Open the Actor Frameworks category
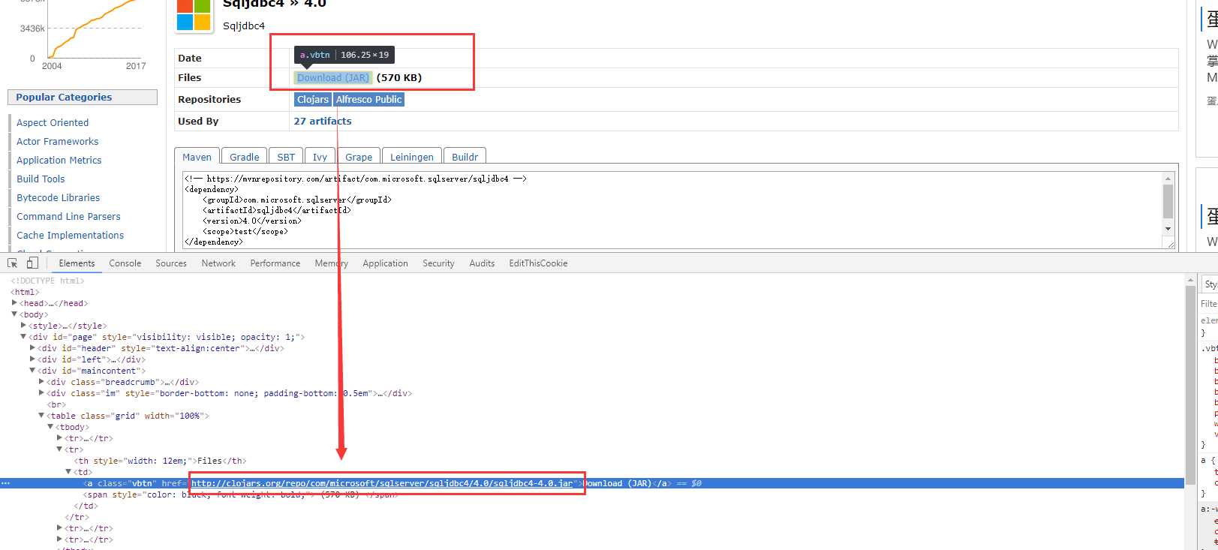1218x550 pixels. pos(58,141)
